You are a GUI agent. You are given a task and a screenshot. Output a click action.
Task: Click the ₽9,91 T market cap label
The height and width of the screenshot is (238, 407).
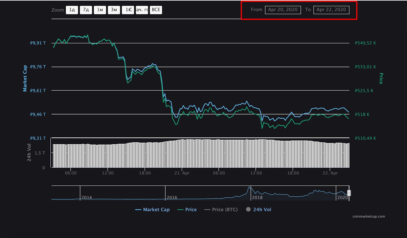(x=38, y=43)
